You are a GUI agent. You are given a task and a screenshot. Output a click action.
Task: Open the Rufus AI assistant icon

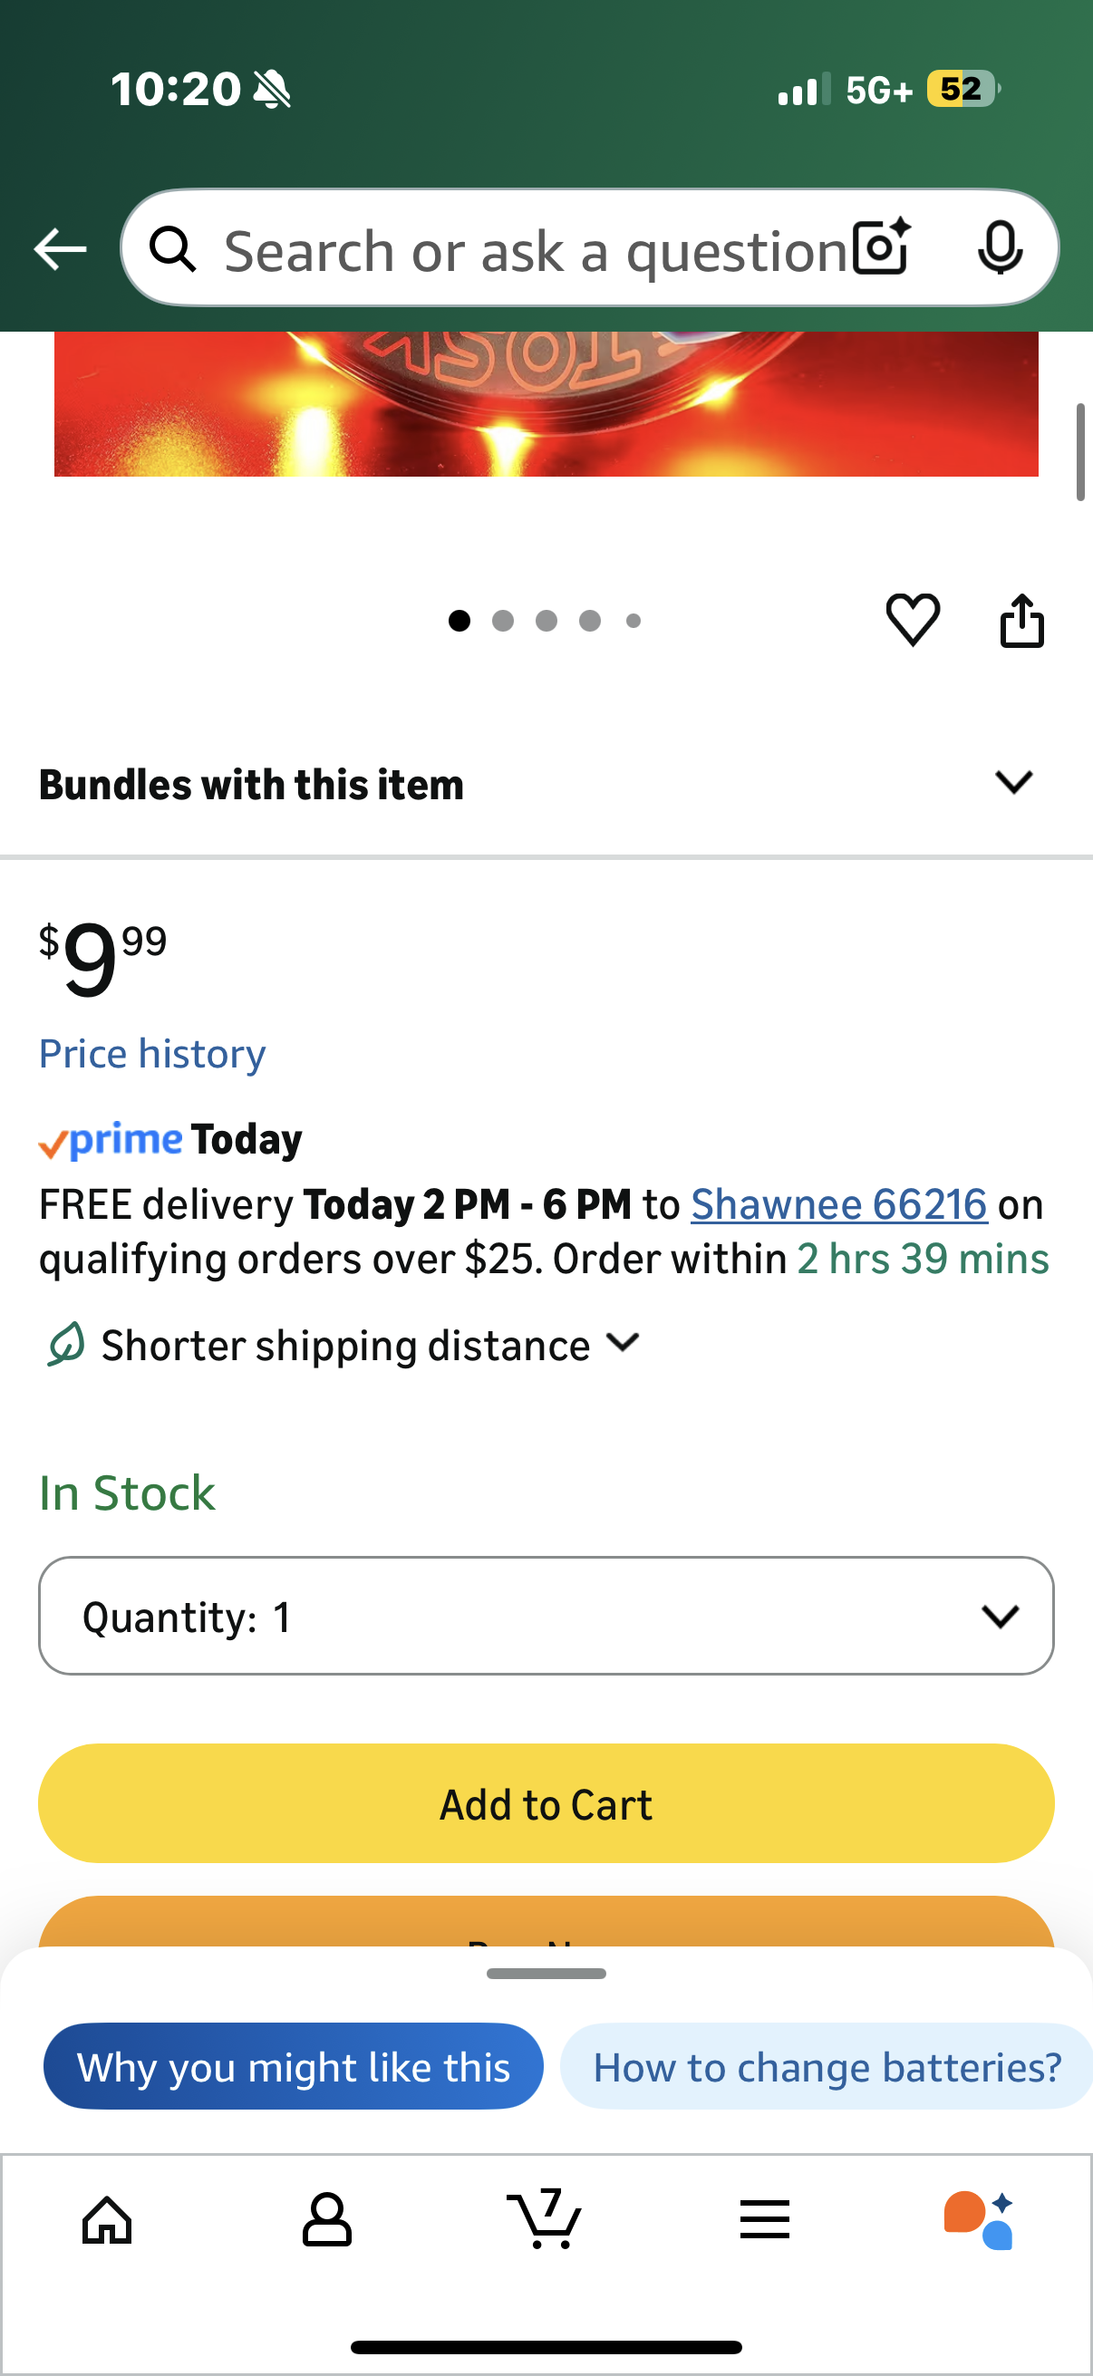(x=980, y=2219)
